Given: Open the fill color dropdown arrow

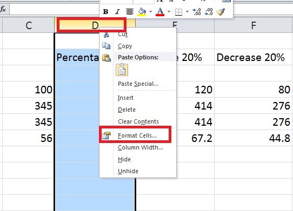Looking at the screenshot, I should coord(150,12).
